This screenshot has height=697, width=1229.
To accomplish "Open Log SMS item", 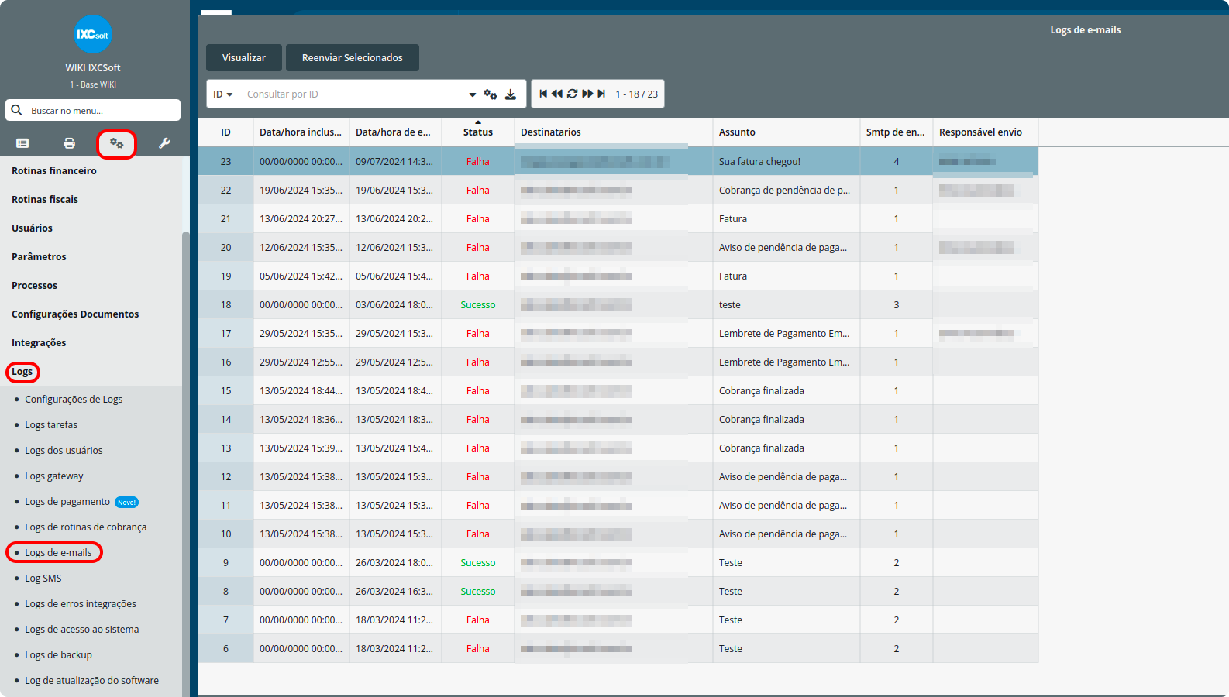I will point(43,579).
